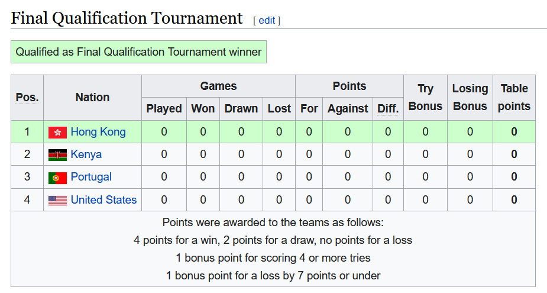Open the Hong Kong team link
This screenshot has width=547, height=293.
98,132
